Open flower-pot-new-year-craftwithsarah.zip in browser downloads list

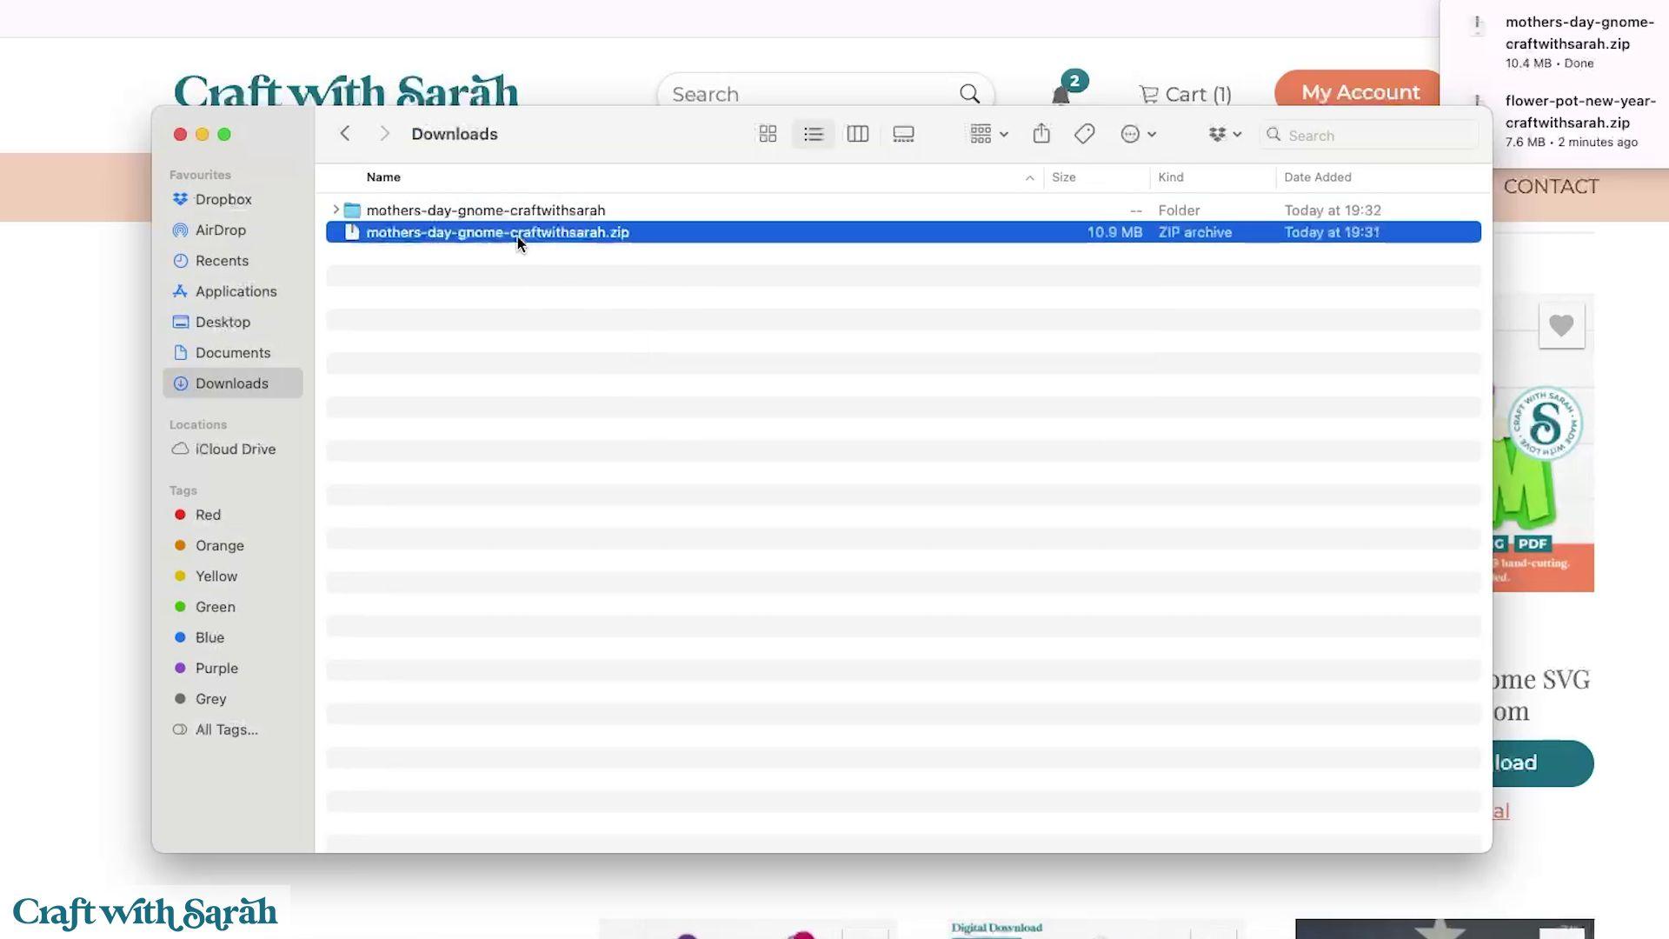pyautogui.click(x=1579, y=112)
